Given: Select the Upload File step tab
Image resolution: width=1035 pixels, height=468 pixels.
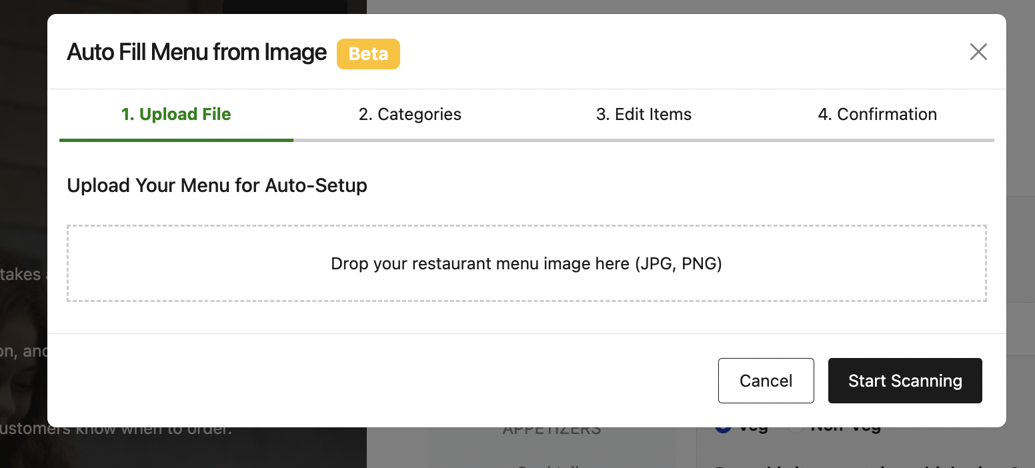Looking at the screenshot, I should point(176,115).
